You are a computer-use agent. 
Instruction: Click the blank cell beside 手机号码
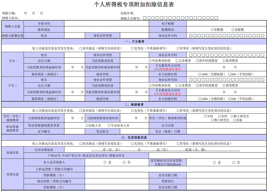coord(106,24)
